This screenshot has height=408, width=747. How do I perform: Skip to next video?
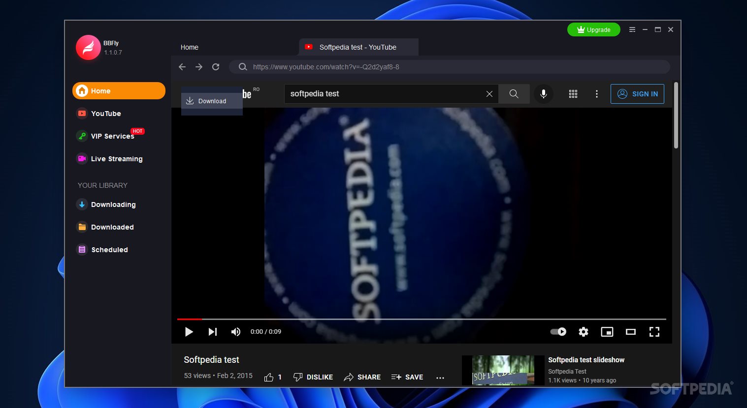[212, 332]
